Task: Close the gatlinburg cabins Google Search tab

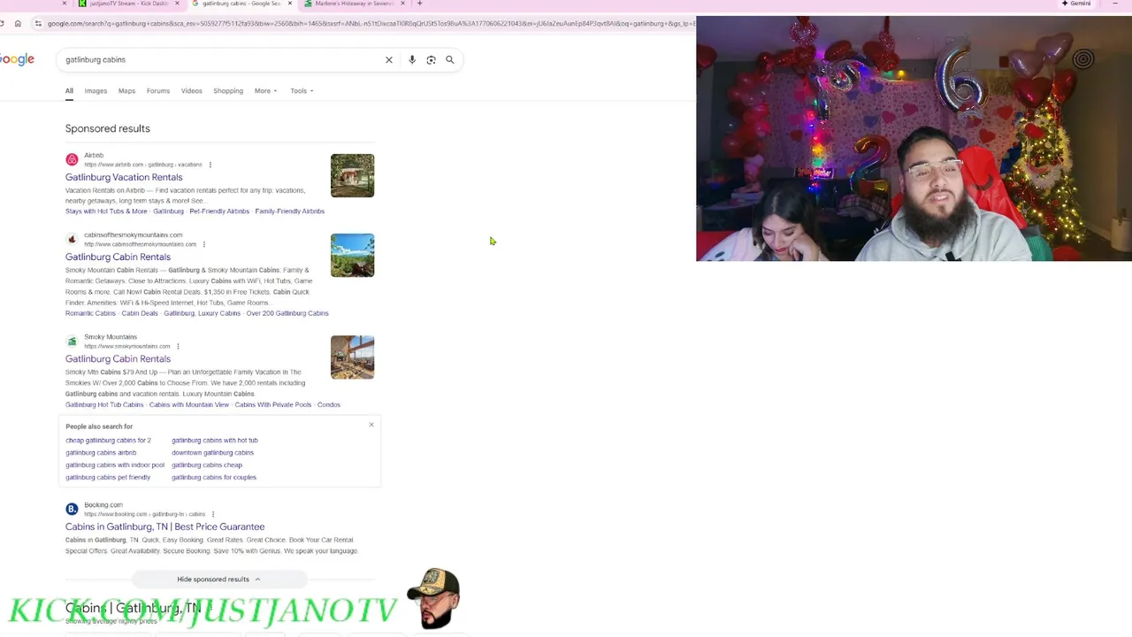Action: 289,4
